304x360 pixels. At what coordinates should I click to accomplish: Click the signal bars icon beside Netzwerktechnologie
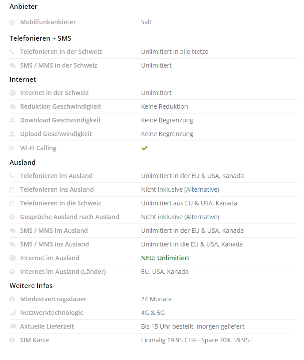click(x=12, y=313)
